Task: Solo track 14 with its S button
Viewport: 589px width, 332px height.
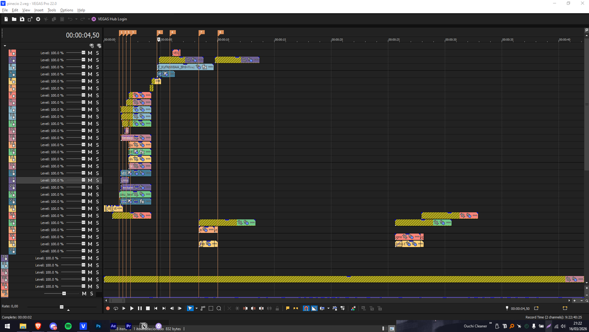Action: [x=97, y=145]
